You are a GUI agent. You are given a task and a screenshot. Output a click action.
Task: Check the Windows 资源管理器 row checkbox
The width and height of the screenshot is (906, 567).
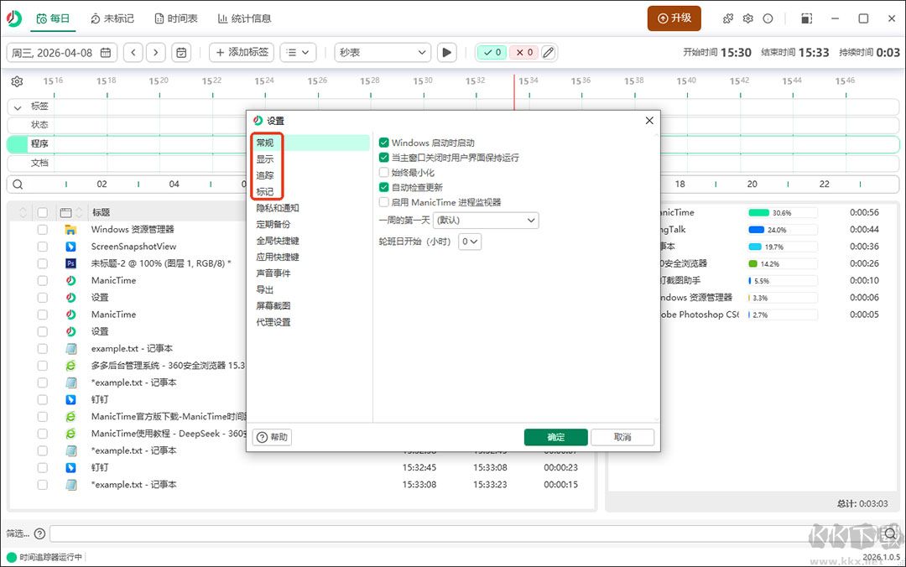point(42,230)
